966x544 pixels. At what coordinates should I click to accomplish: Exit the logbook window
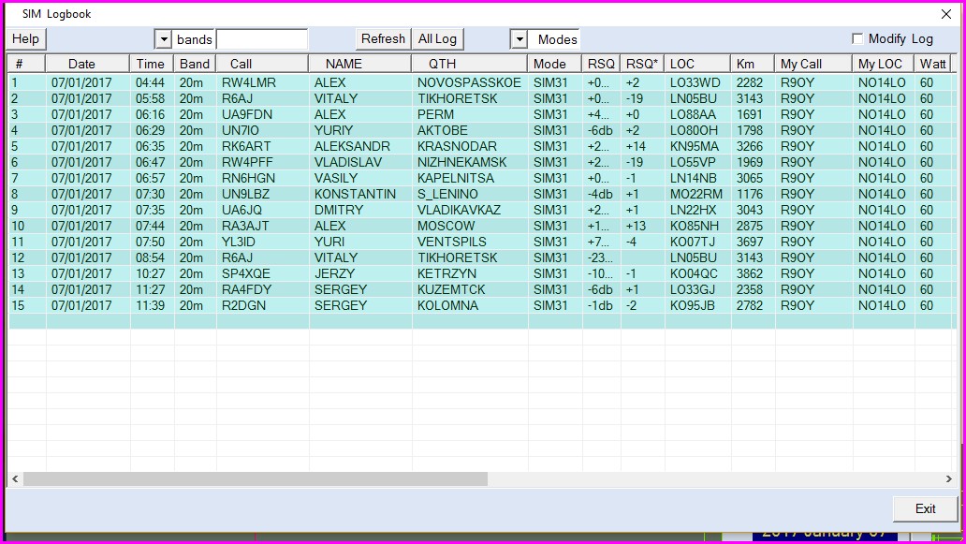pos(925,508)
